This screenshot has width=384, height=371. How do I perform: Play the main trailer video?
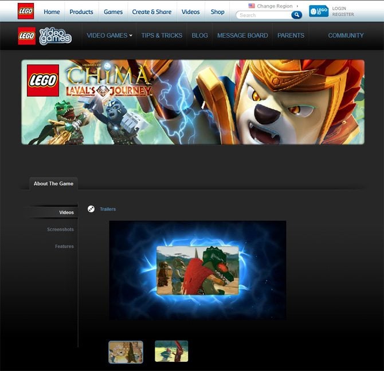pos(197,270)
